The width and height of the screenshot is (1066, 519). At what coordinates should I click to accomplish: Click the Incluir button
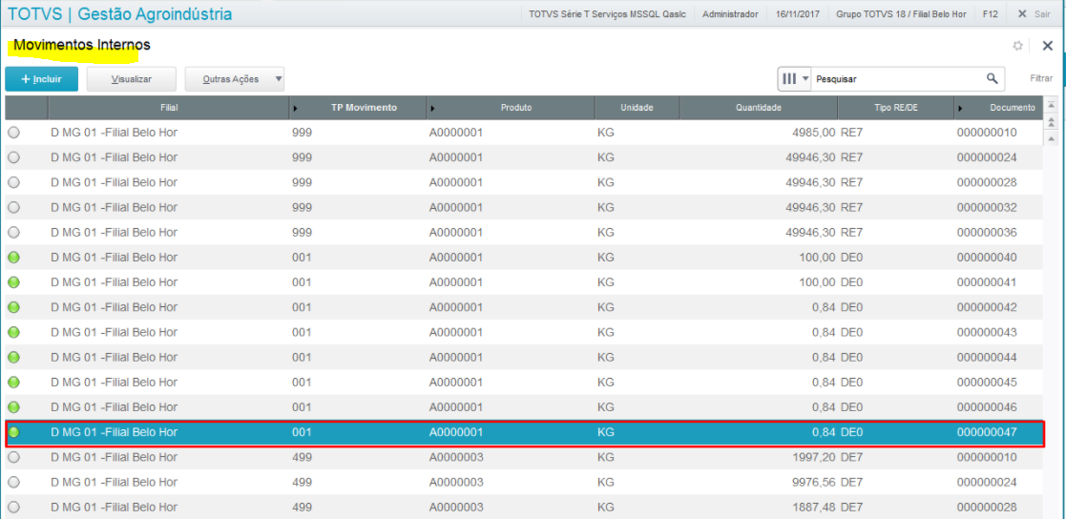(x=41, y=79)
